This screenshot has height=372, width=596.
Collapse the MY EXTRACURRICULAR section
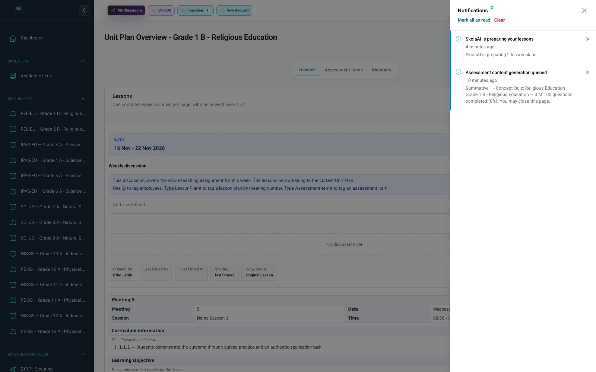pos(83,355)
